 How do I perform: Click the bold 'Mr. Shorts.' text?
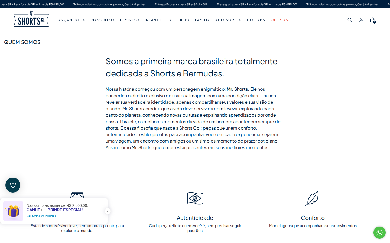tap(238, 89)
